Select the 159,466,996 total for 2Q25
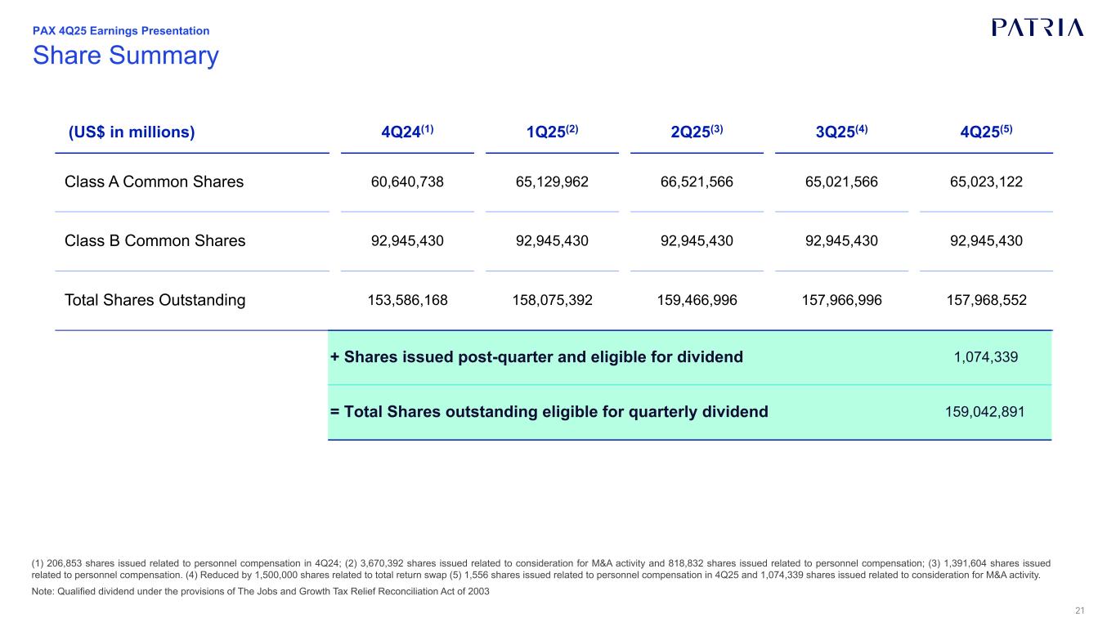The width and height of the screenshot is (1116, 627). [x=697, y=300]
